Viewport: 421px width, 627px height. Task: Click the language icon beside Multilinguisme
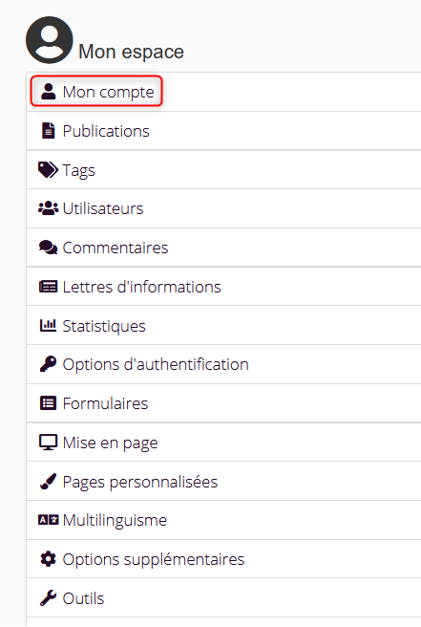(48, 520)
